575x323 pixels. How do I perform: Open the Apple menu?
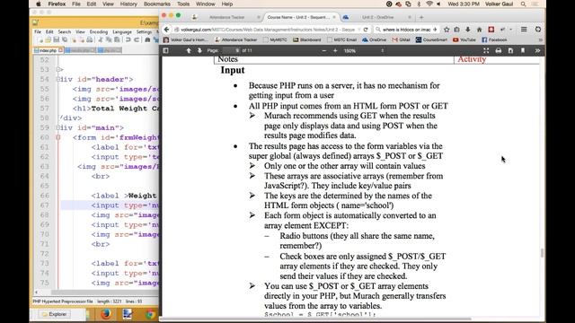(38, 4)
